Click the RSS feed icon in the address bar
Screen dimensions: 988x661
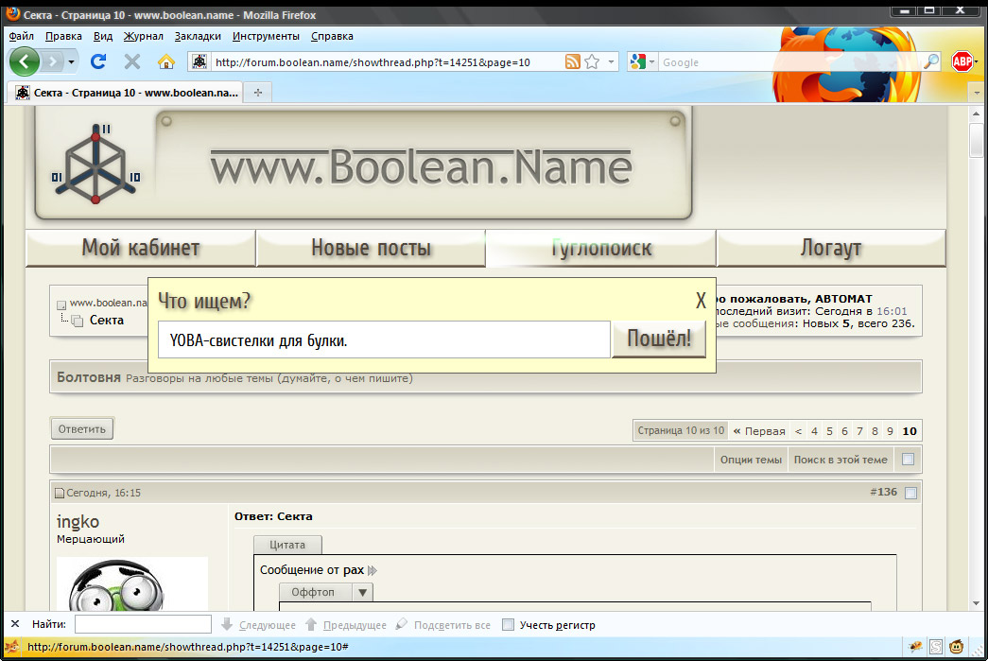click(573, 62)
